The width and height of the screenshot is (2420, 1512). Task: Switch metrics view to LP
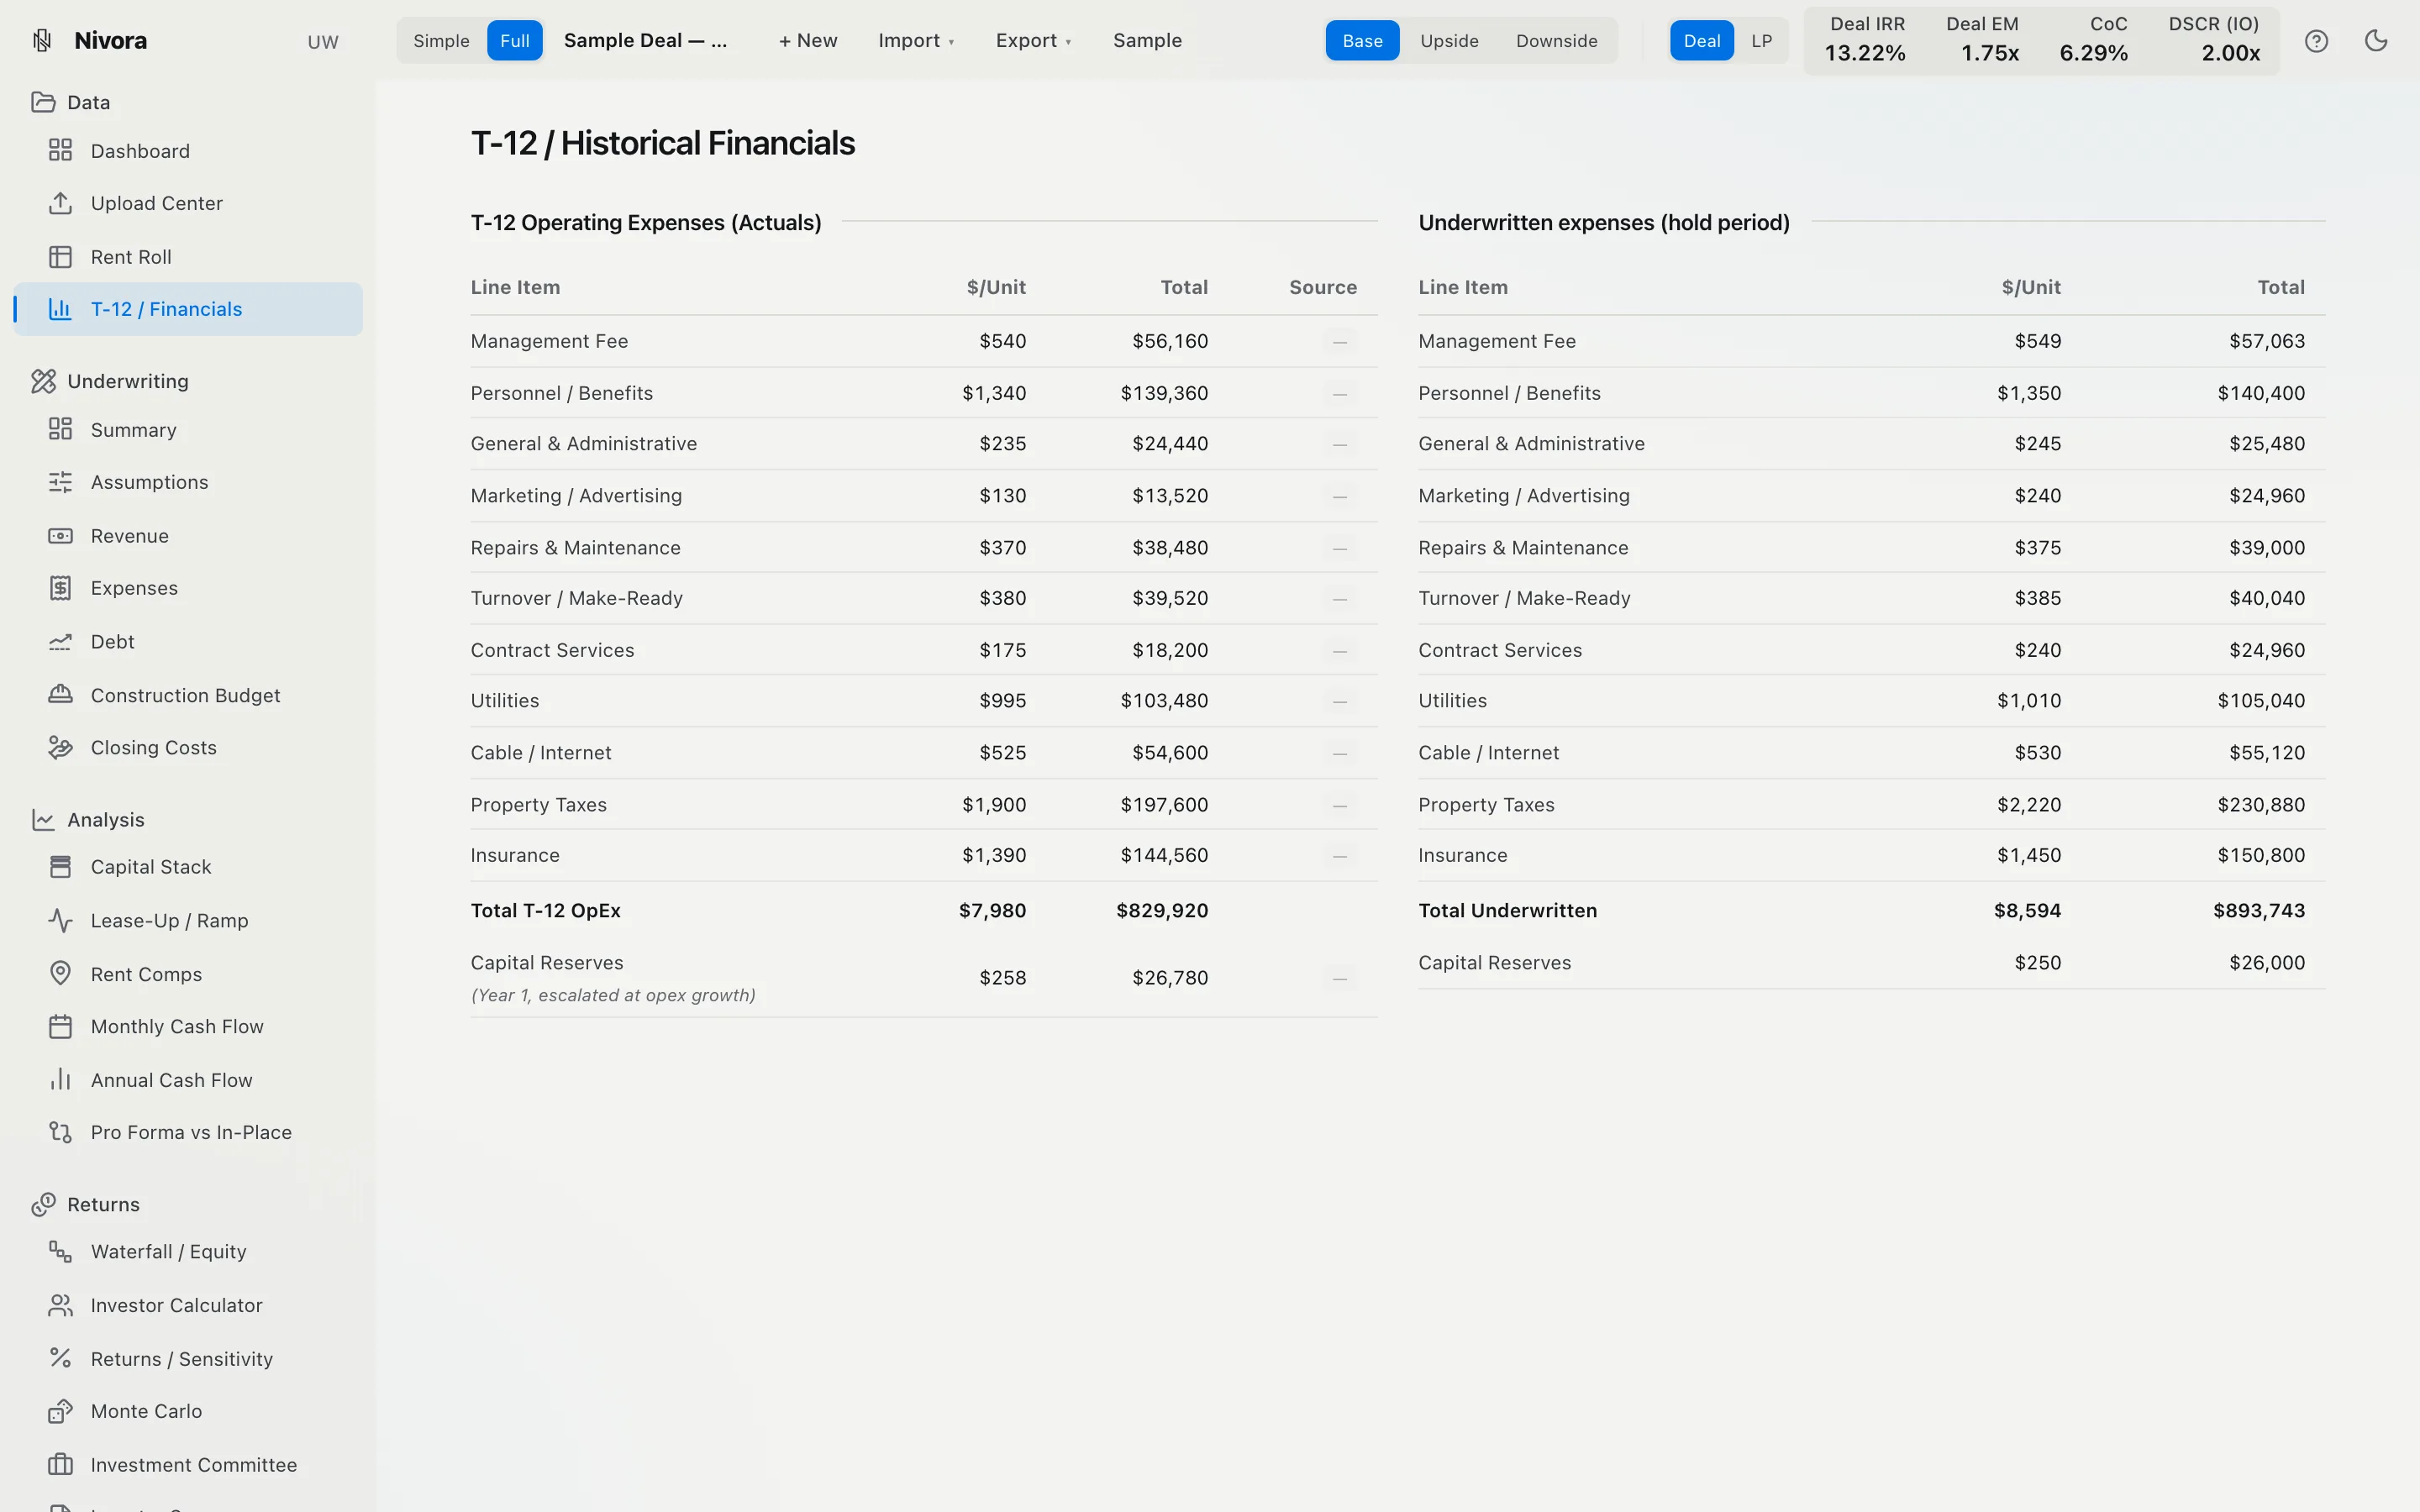tap(1761, 41)
